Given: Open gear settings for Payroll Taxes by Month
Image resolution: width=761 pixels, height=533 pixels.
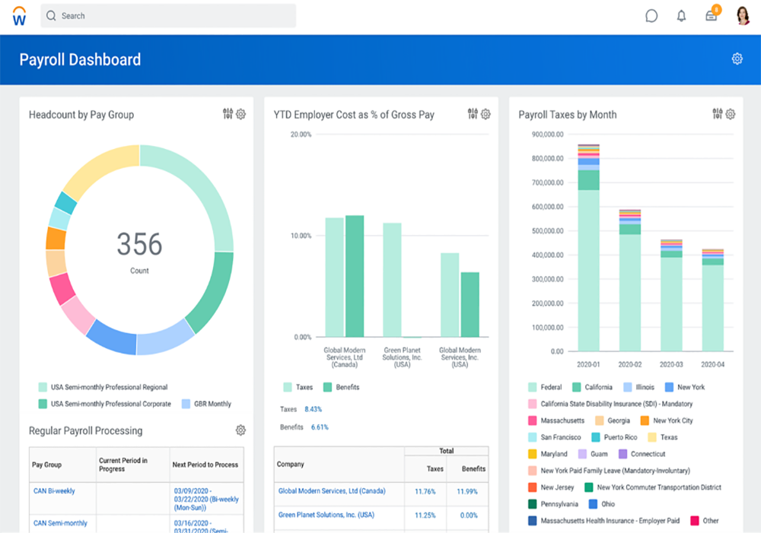Looking at the screenshot, I should click(731, 114).
